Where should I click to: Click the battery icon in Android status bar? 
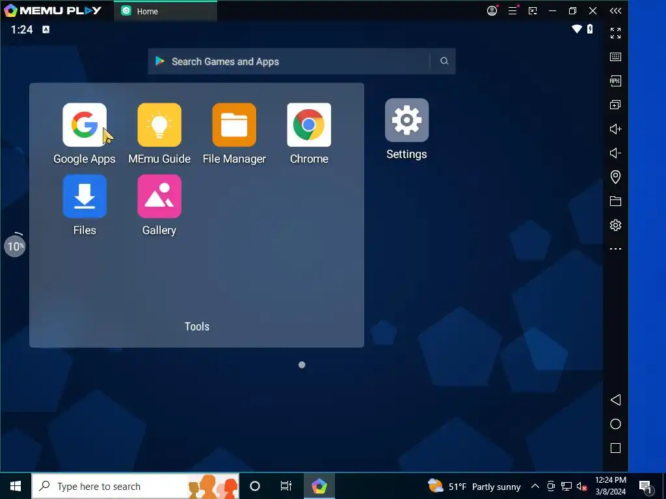pyautogui.click(x=590, y=29)
